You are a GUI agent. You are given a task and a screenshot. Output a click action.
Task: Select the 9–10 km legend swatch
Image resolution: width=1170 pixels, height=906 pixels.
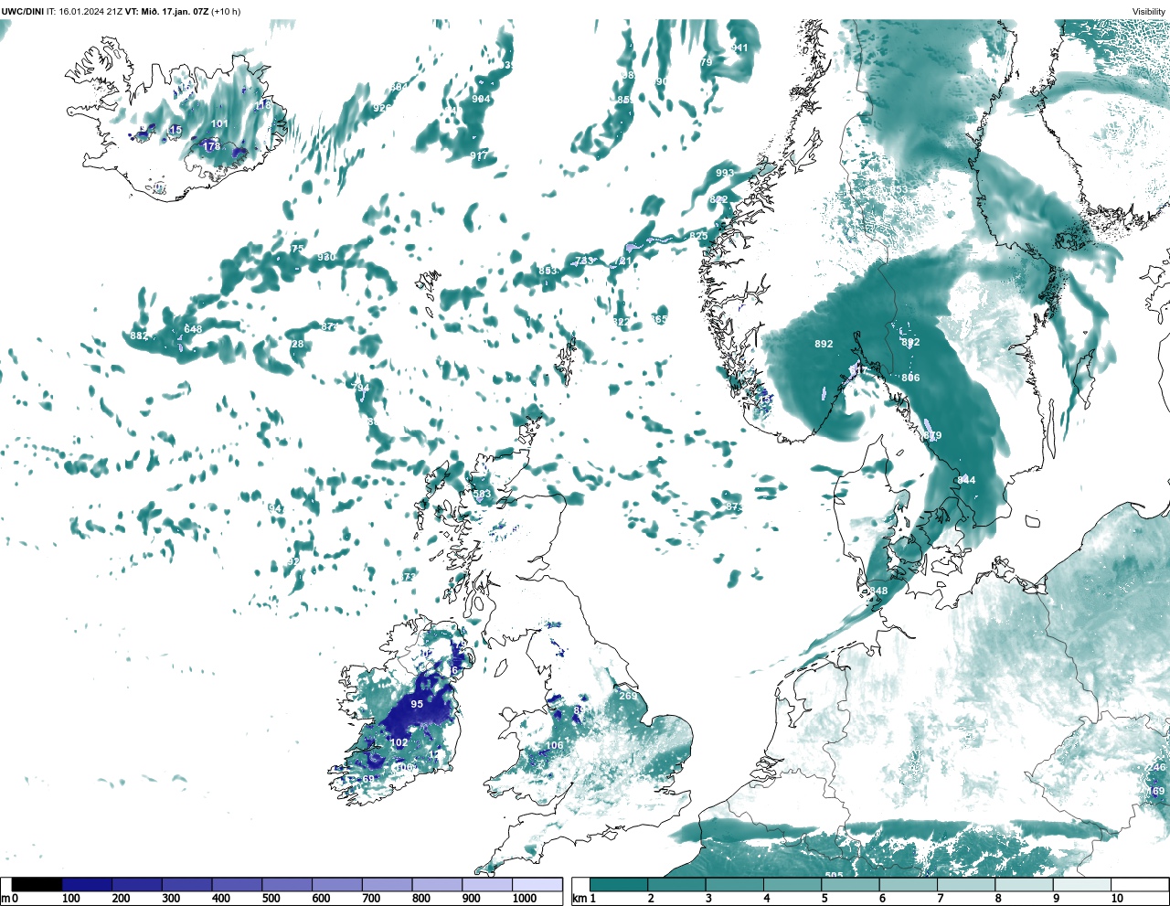pyautogui.click(x=1081, y=885)
